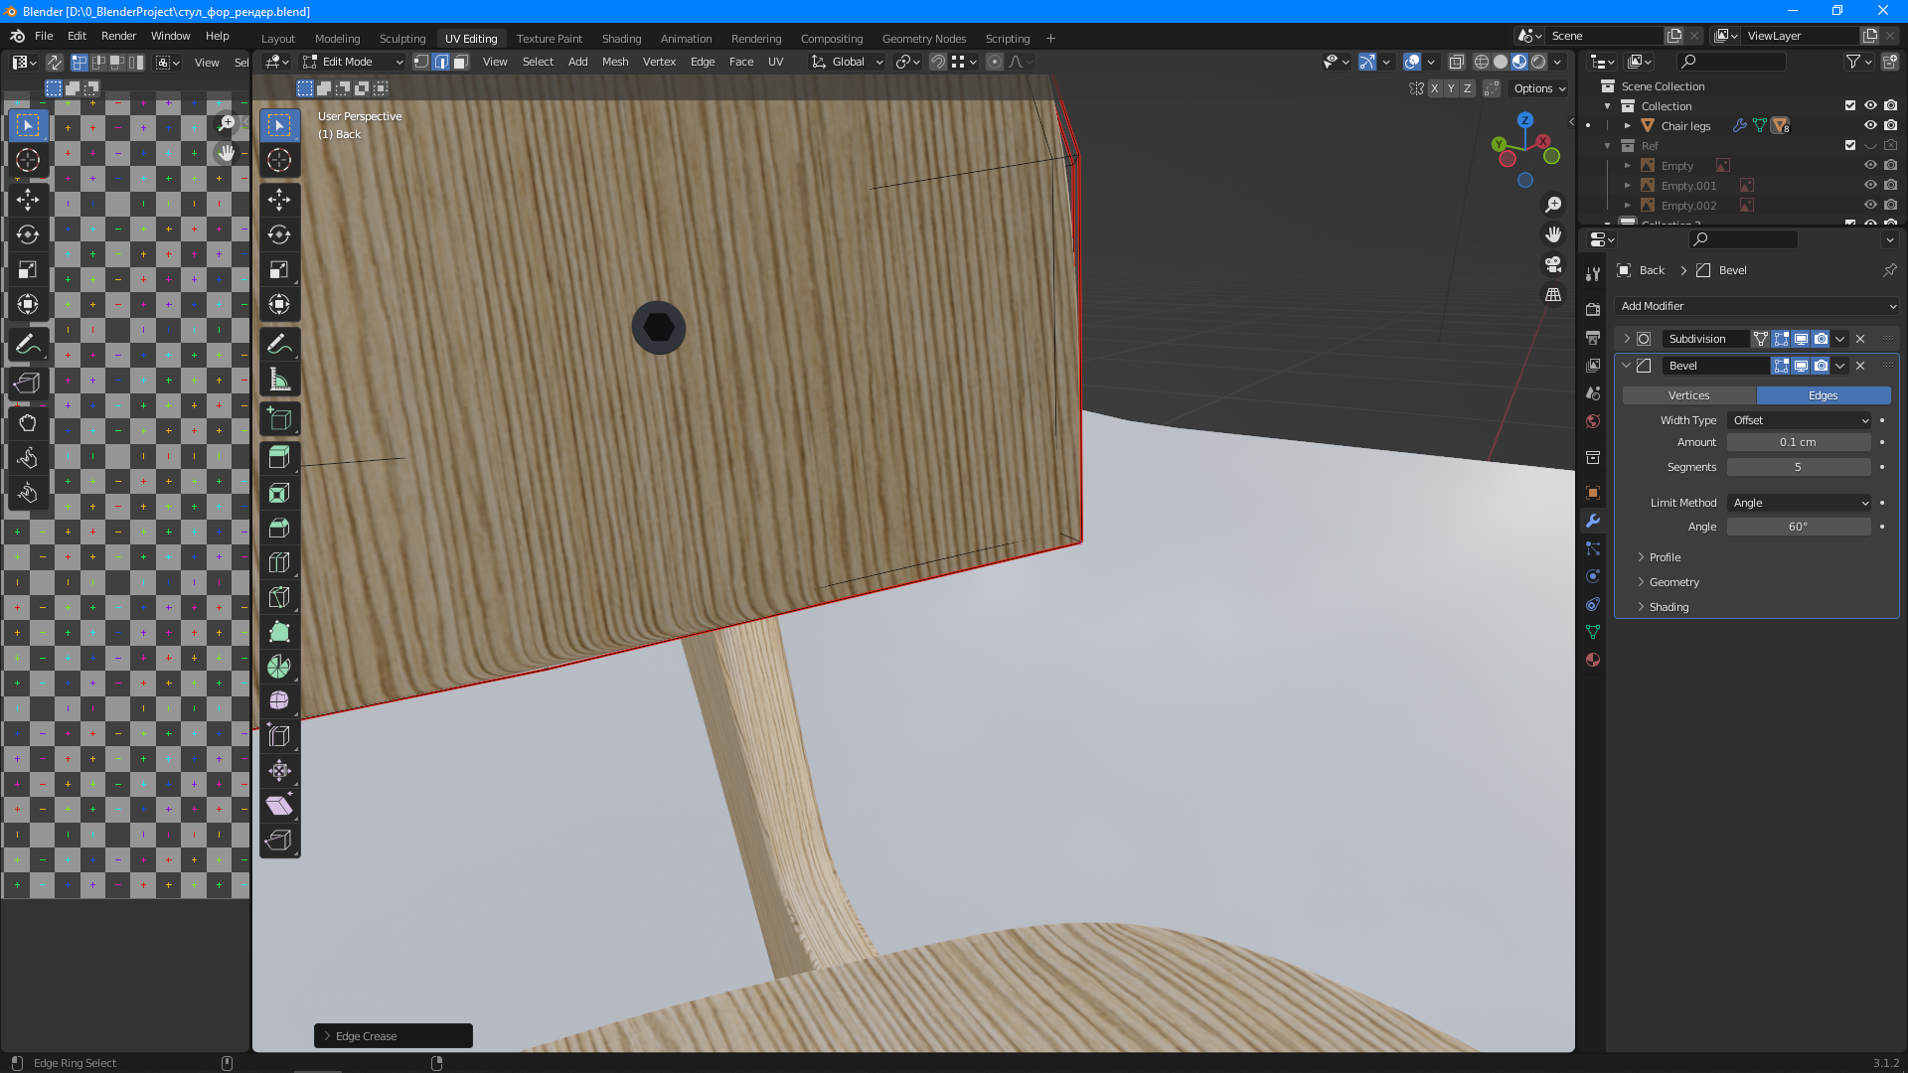Toggle Bevel modifier viewport display
Viewport: 1908px width, 1073px height.
1801,366
